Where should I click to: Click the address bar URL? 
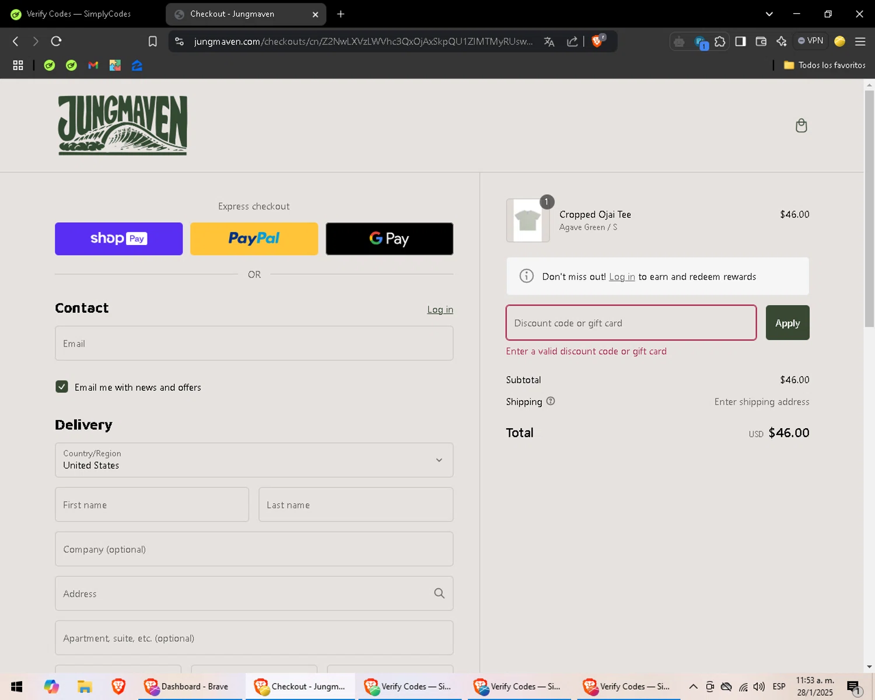(x=363, y=41)
